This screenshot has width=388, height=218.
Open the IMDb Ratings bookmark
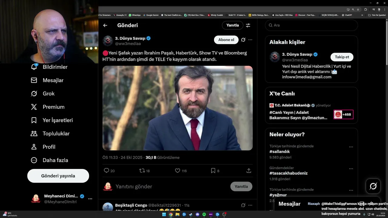259,15
